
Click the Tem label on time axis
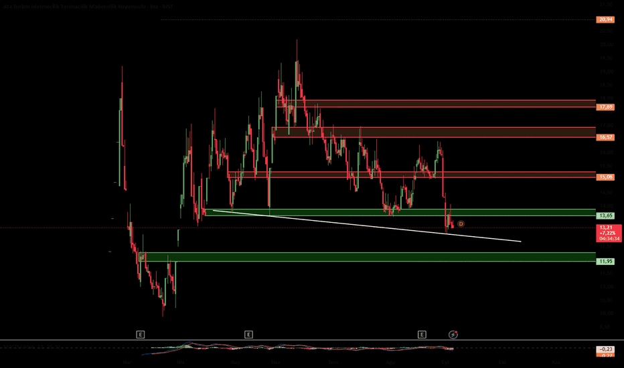(x=333, y=363)
